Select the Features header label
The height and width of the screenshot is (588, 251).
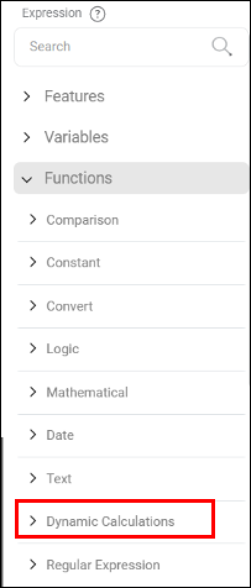(74, 96)
